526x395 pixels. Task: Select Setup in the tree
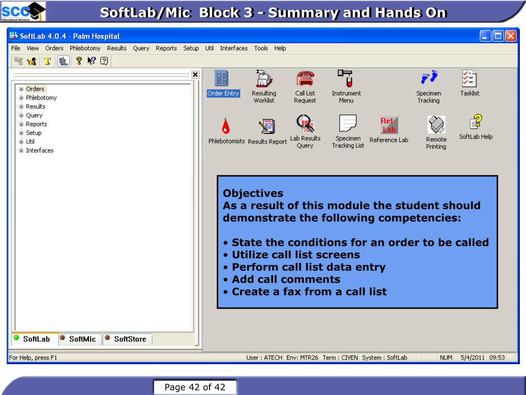33,133
